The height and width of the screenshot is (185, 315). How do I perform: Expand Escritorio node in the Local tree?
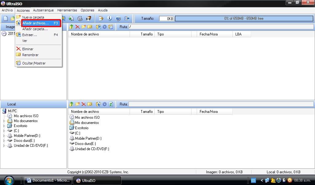4,126
